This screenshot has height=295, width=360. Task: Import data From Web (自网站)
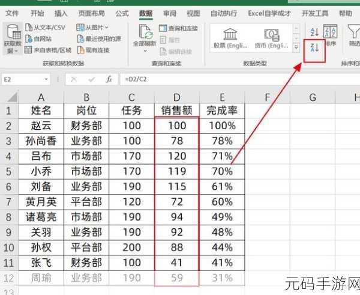38,38
